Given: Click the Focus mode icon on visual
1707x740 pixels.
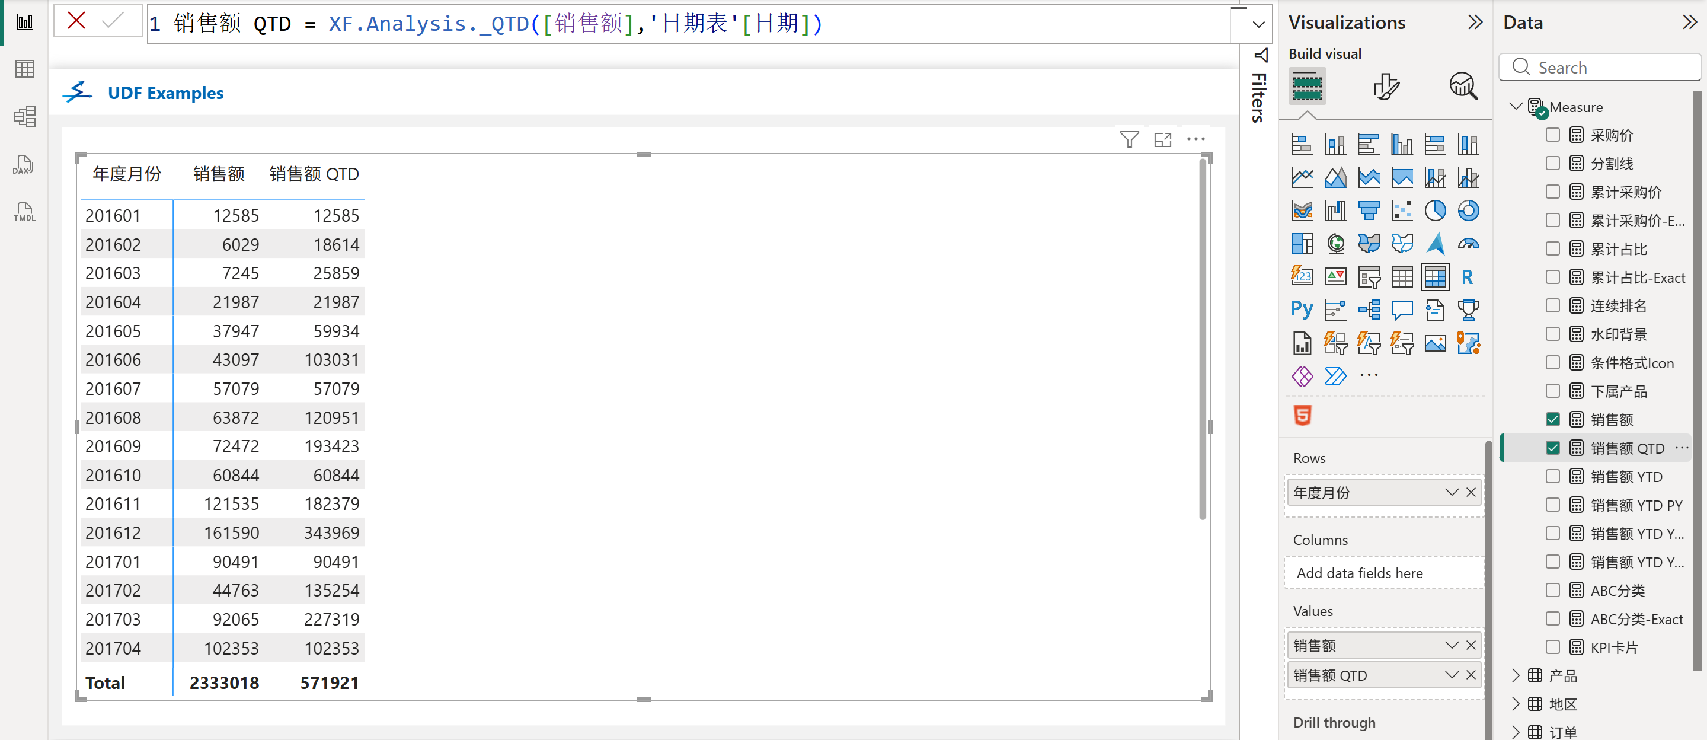Looking at the screenshot, I should (1162, 139).
